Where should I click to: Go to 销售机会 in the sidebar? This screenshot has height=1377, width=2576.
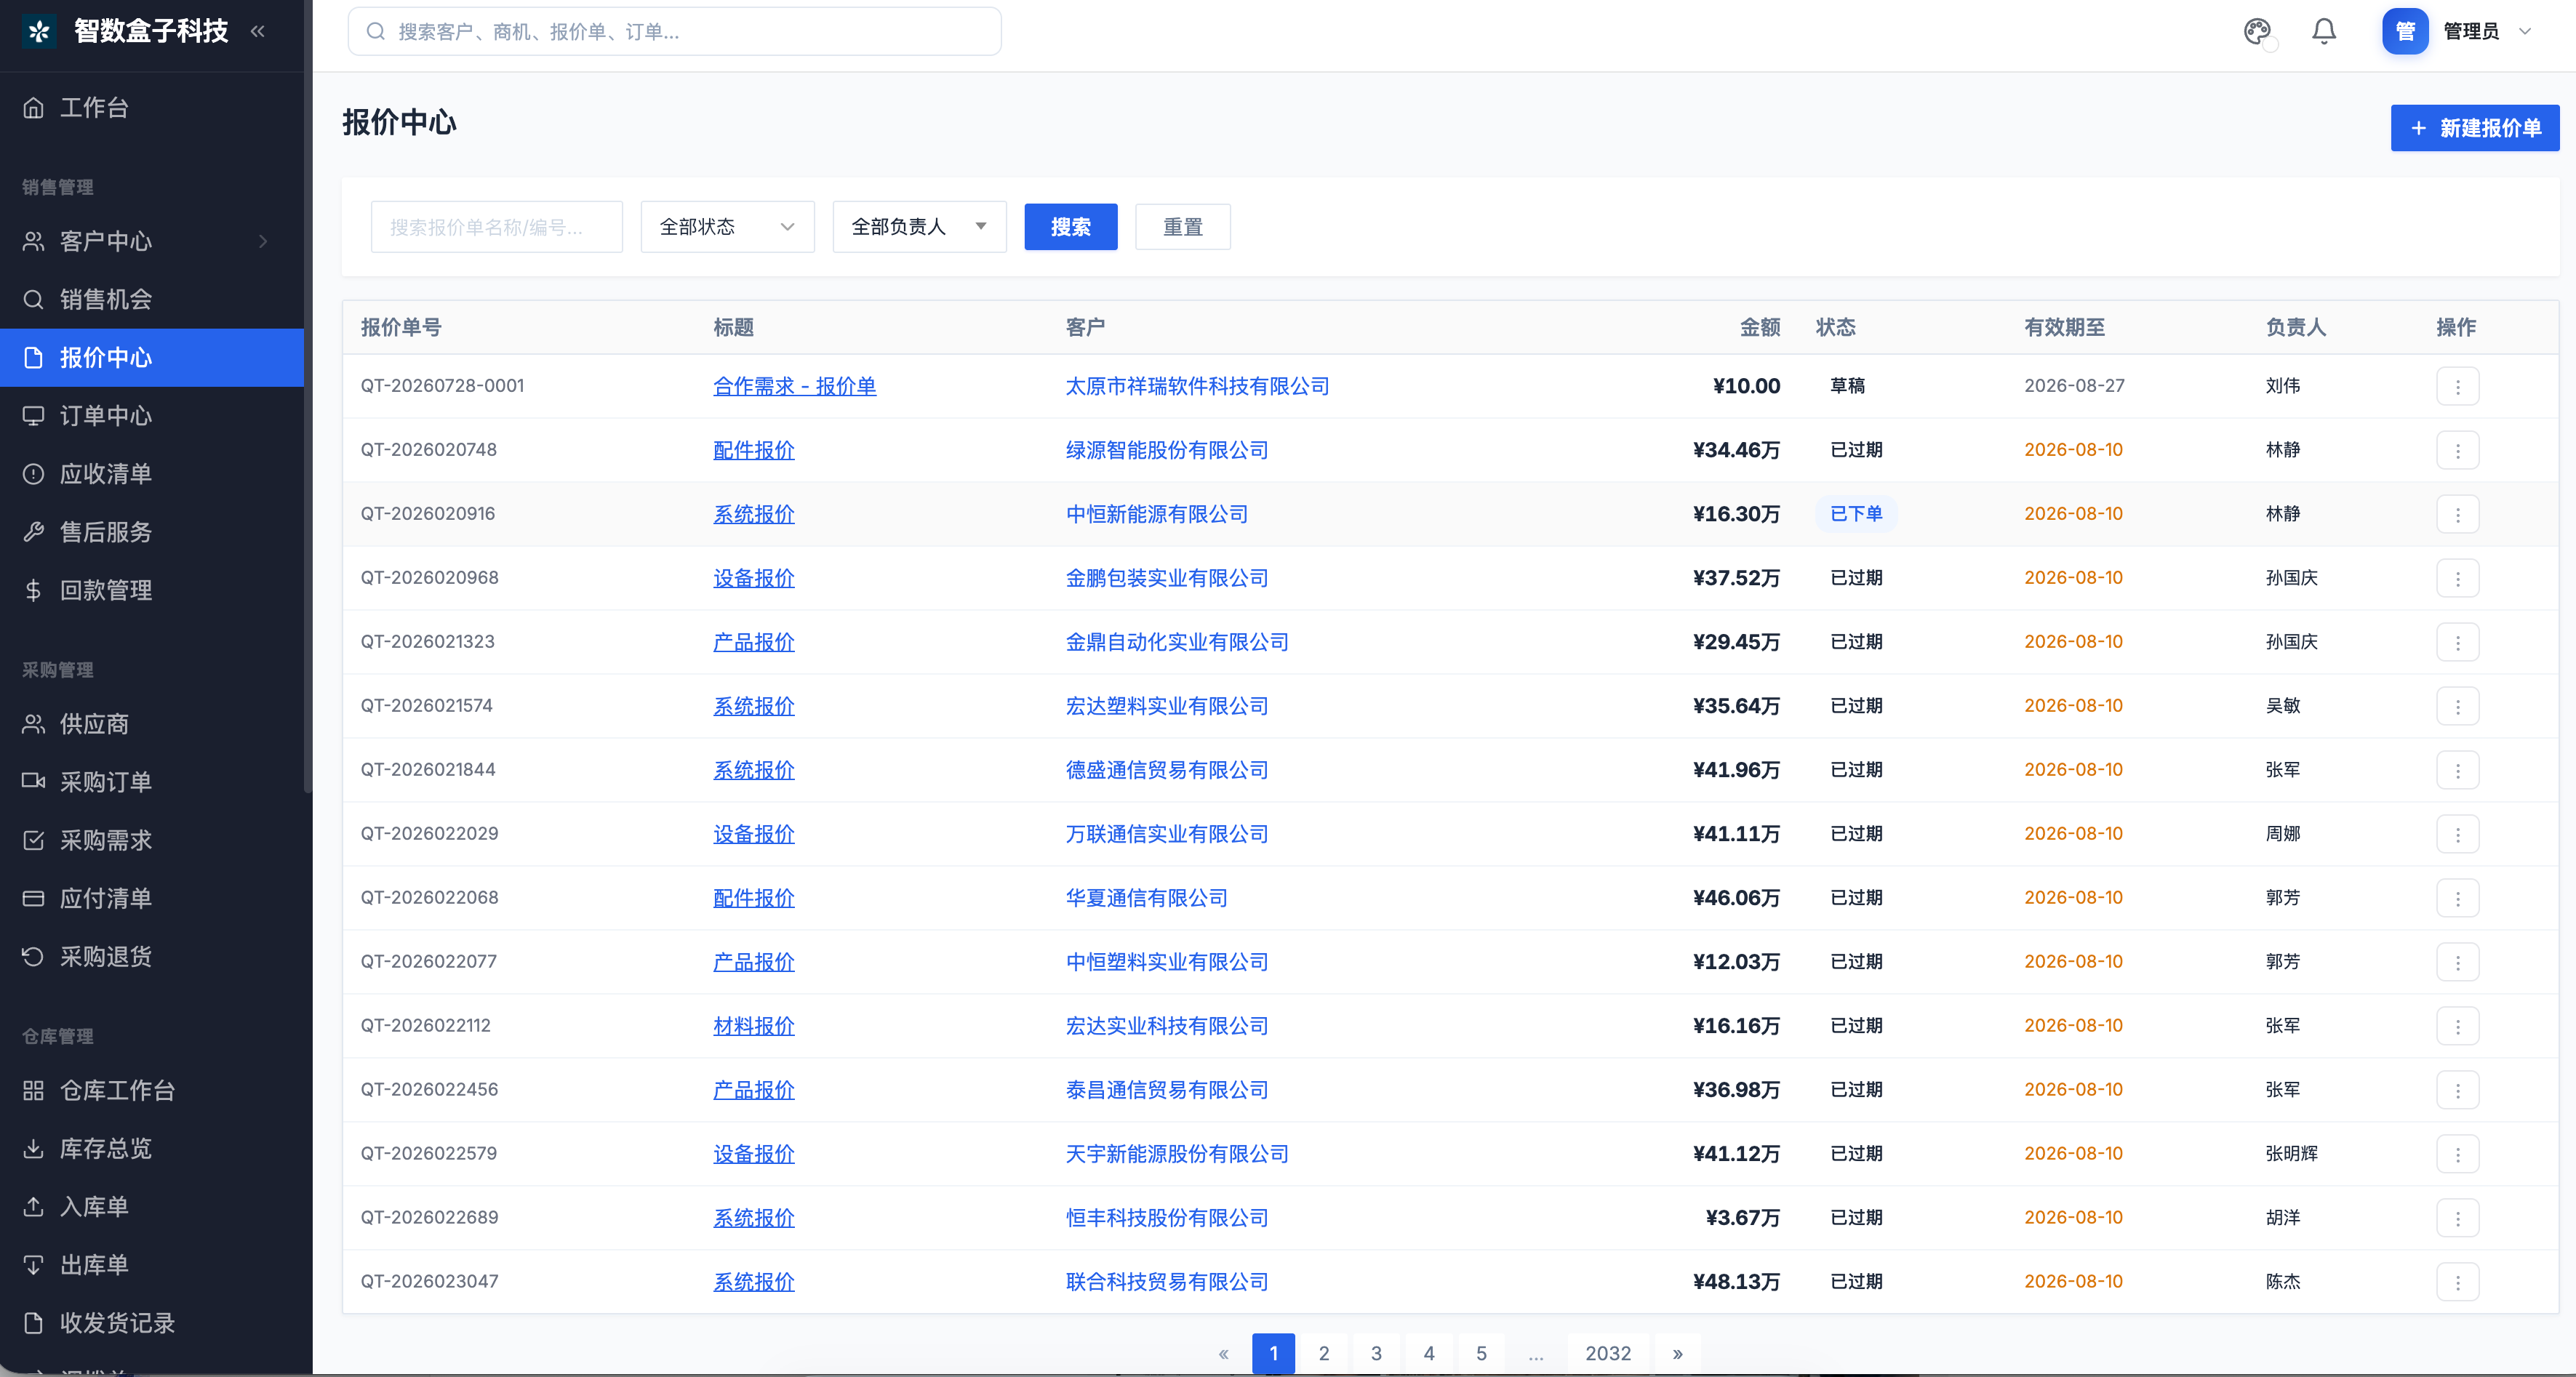click(x=152, y=299)
